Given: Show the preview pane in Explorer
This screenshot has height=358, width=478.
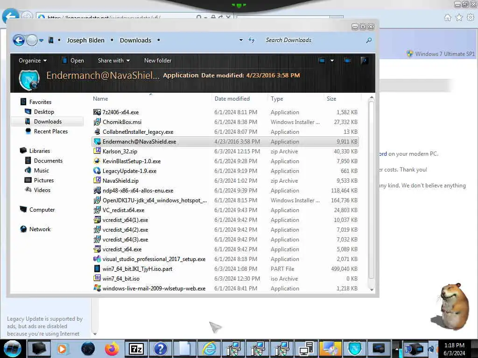Looking at the screenshot, I should pos(347,60).
